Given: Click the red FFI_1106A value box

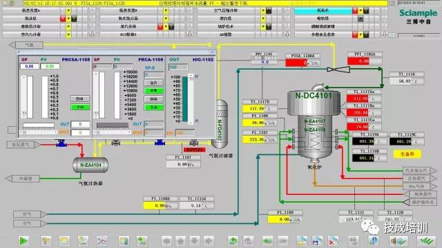Looking at the screenshot, I should pyautogui.click(x=358, y=61).
